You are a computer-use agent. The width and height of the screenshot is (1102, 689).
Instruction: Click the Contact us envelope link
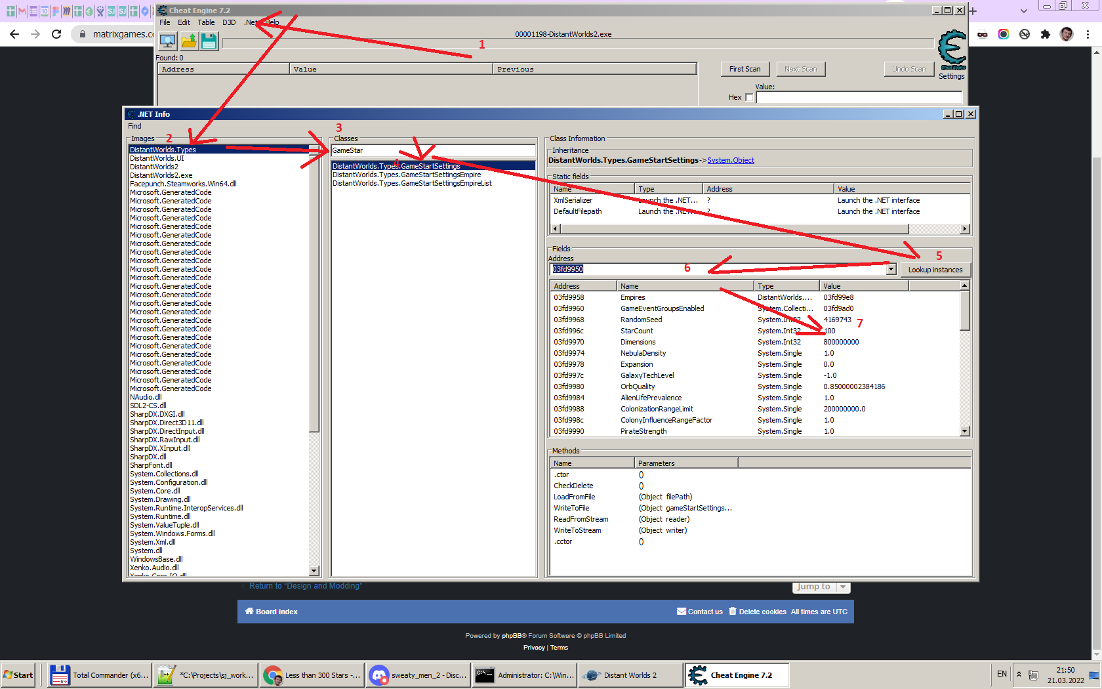[x=700, y=612]
